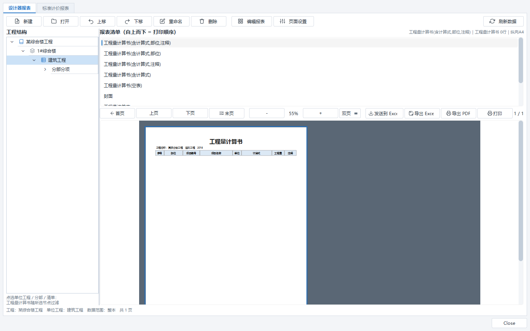Select report 工程量计算书(含计算式,部位,注释)

pos(310,43)
